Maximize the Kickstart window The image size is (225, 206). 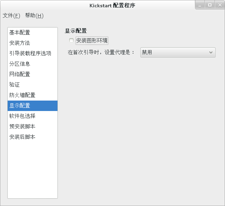(x=210, y=5)
